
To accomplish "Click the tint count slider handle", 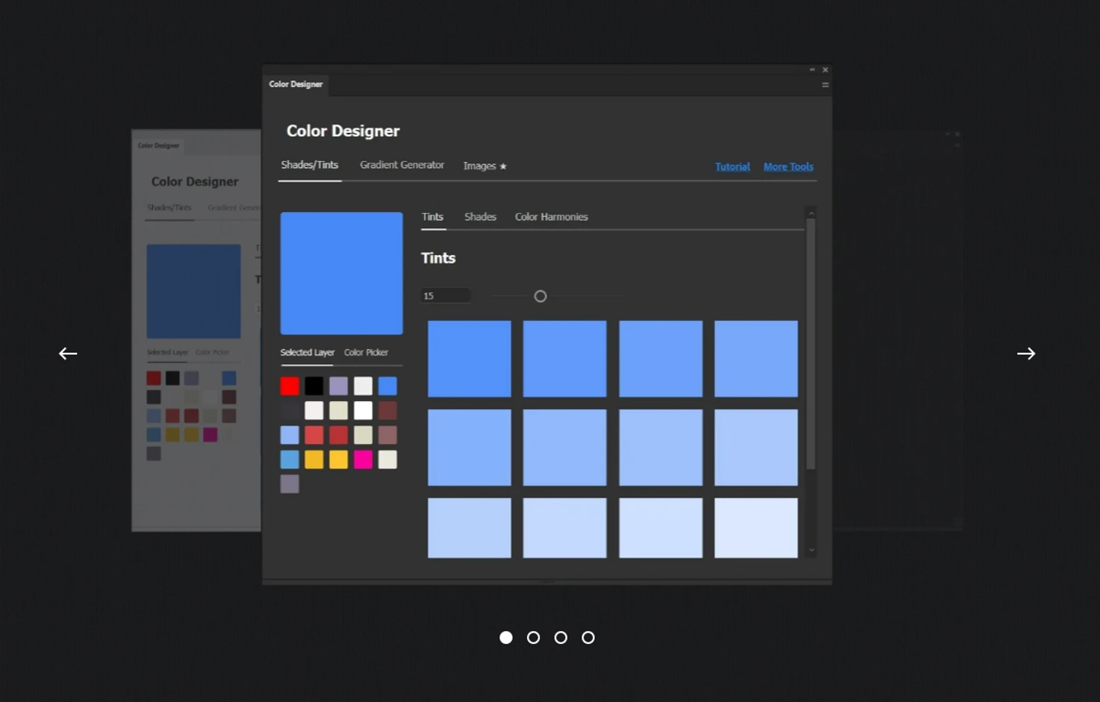I will click(x=540, y=296).
